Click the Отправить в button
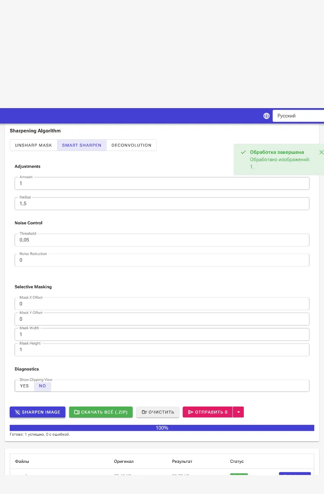Viewport: 324px width, 494px height. [208, 412]
